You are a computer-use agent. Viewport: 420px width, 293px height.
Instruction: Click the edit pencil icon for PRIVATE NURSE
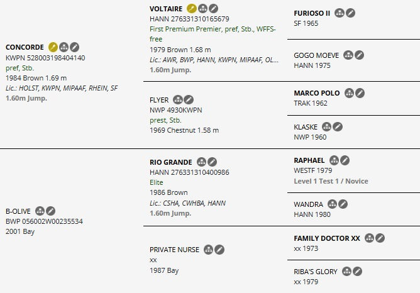tap(219, 250)
